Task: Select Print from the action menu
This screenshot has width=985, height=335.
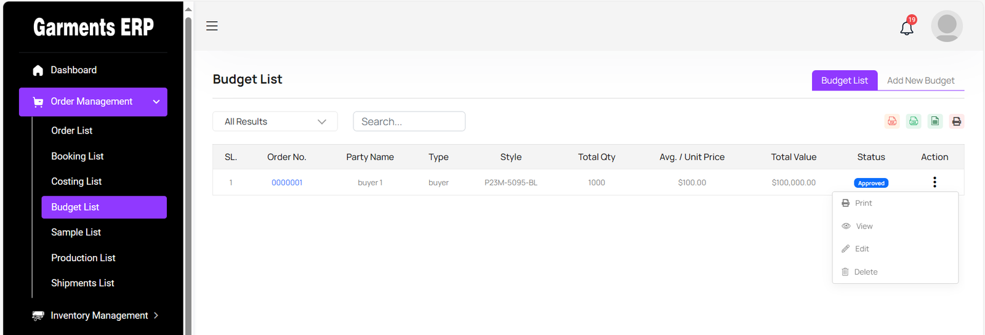Action: pyautogui.click(x=863, y=203)
